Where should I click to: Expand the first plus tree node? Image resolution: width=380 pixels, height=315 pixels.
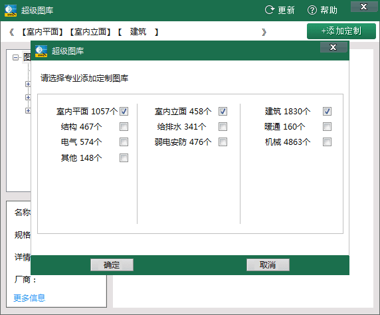[x=28, y=84]
